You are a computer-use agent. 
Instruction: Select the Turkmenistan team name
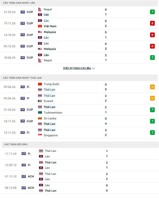(x=53, y=112)
